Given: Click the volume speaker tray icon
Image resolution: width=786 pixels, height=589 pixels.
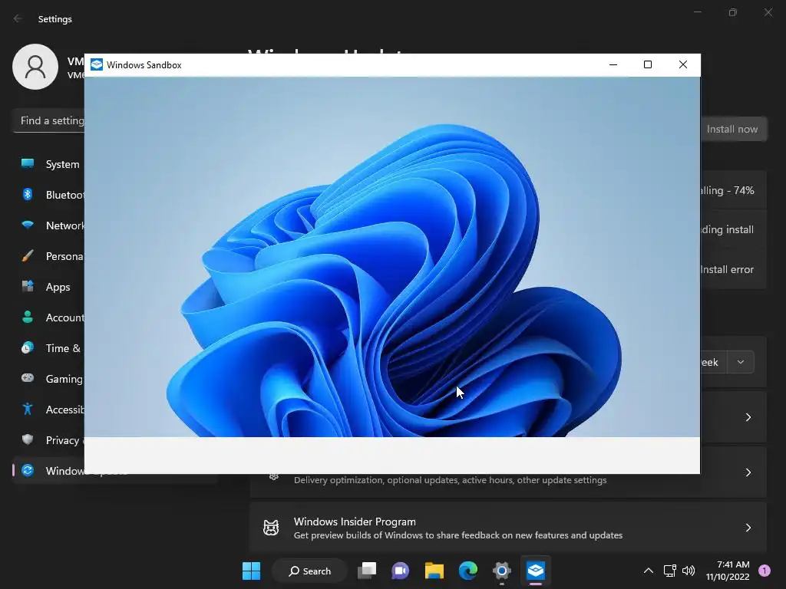Looking at the screenshot, I should 689,571.
